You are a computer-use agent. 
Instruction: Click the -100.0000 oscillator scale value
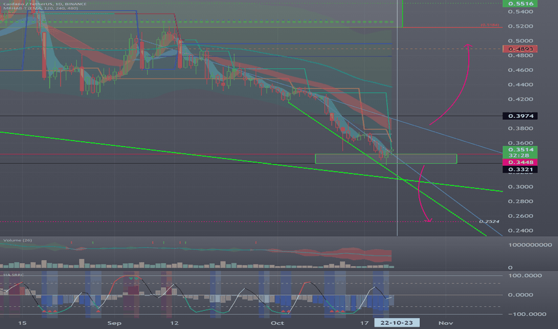(527, 314)
